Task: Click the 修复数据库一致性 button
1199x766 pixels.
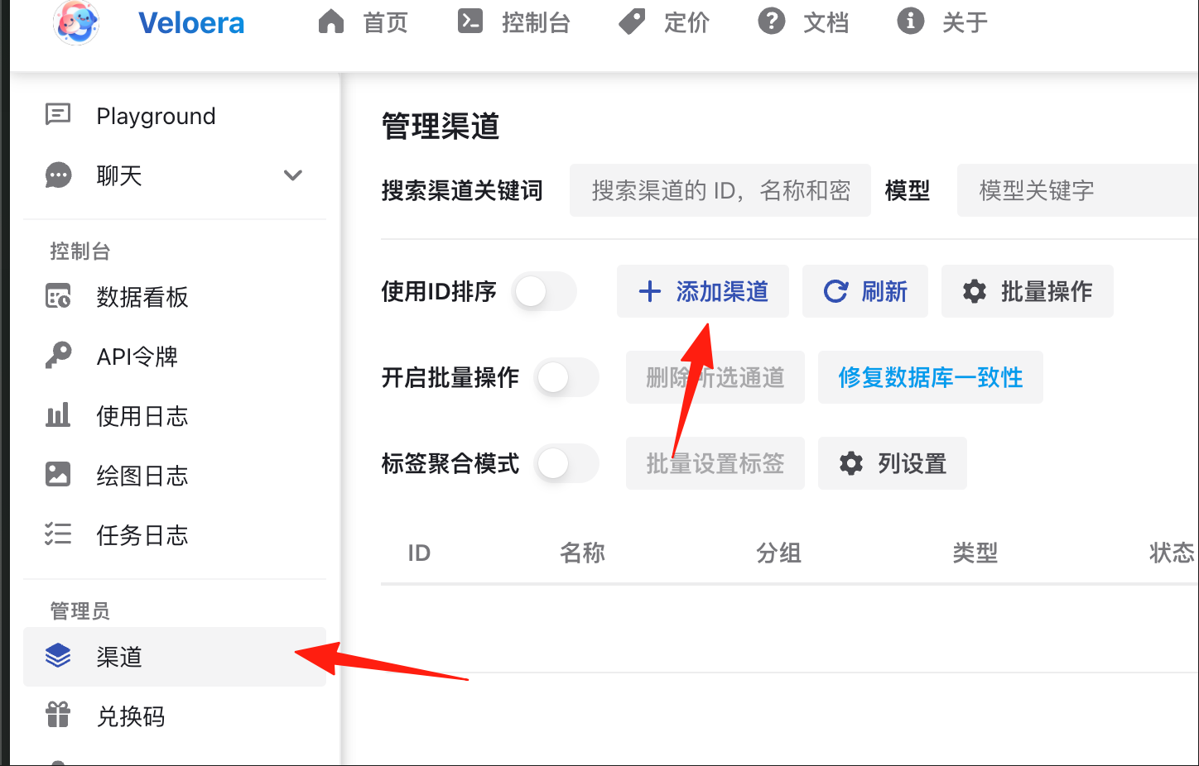Action: click(x=931, y=377)
